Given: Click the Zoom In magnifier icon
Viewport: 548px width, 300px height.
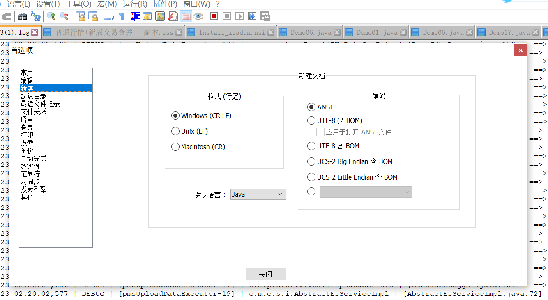Looking at the screenshot, I should [52, 16].
